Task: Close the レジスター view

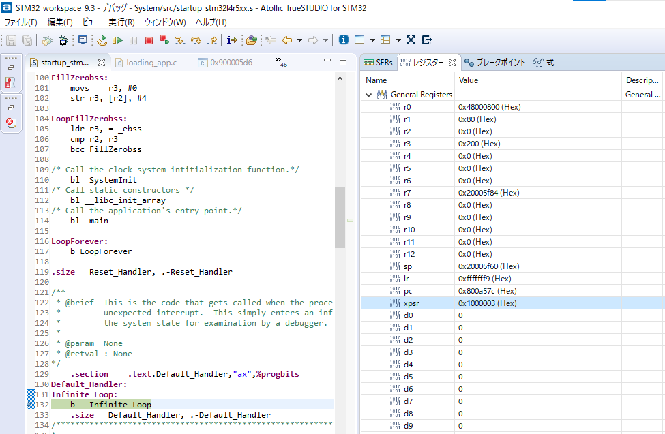Action: coord(452,63)
